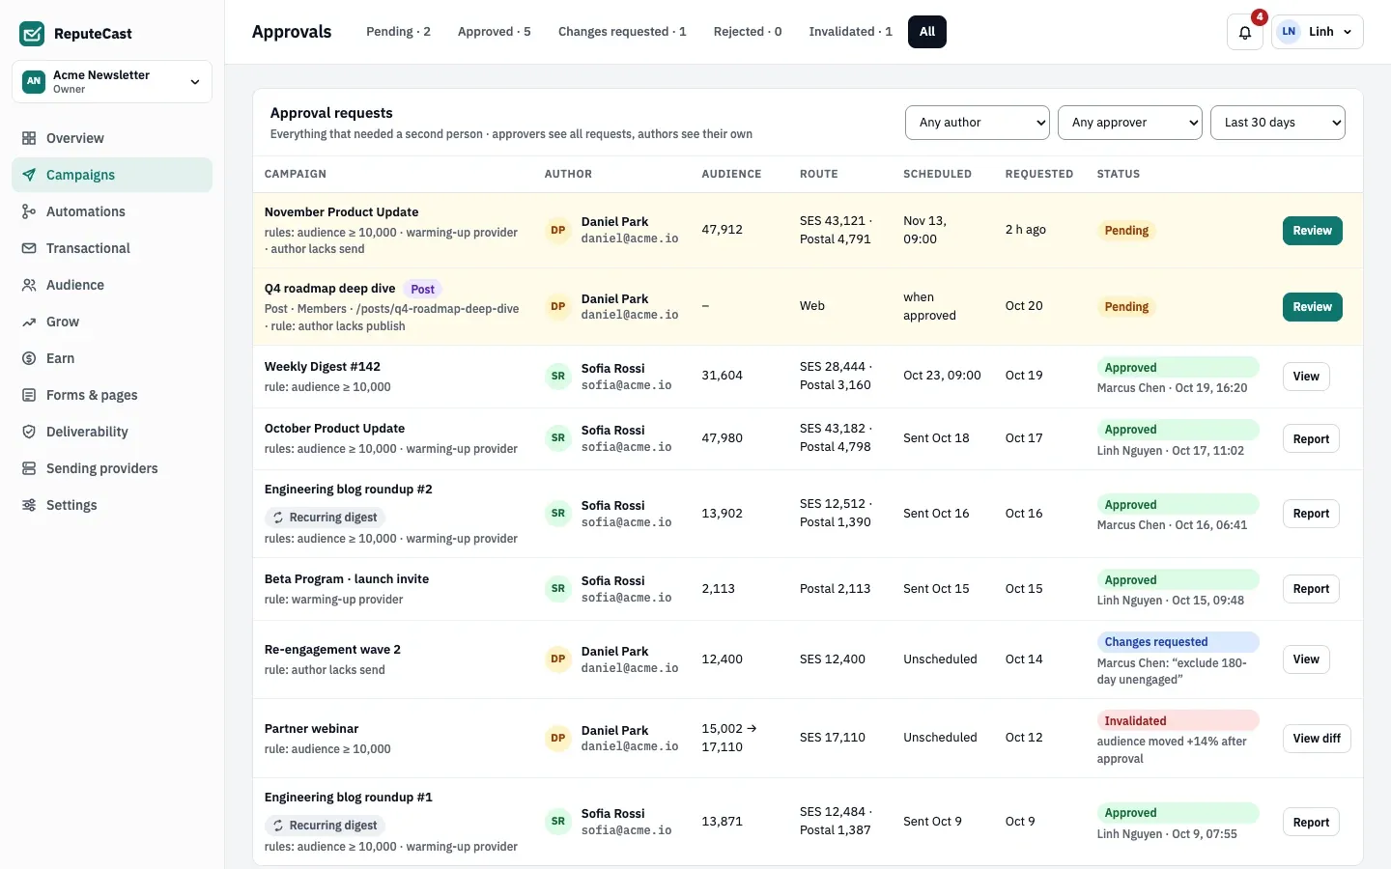View the Weekly Digest #142 request
The width and height of the screenshot is (1391, 869).
(1306, 377)
